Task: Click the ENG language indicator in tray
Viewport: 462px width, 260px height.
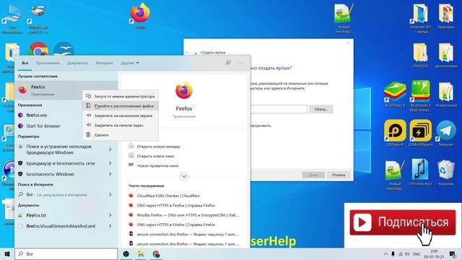Action: (x=417, y=253)
